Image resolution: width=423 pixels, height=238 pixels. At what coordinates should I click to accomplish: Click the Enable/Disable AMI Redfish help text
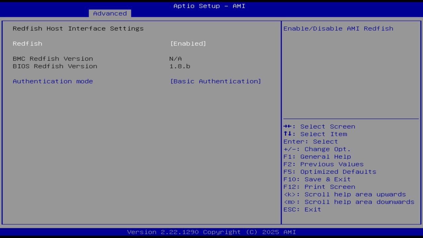338,28
